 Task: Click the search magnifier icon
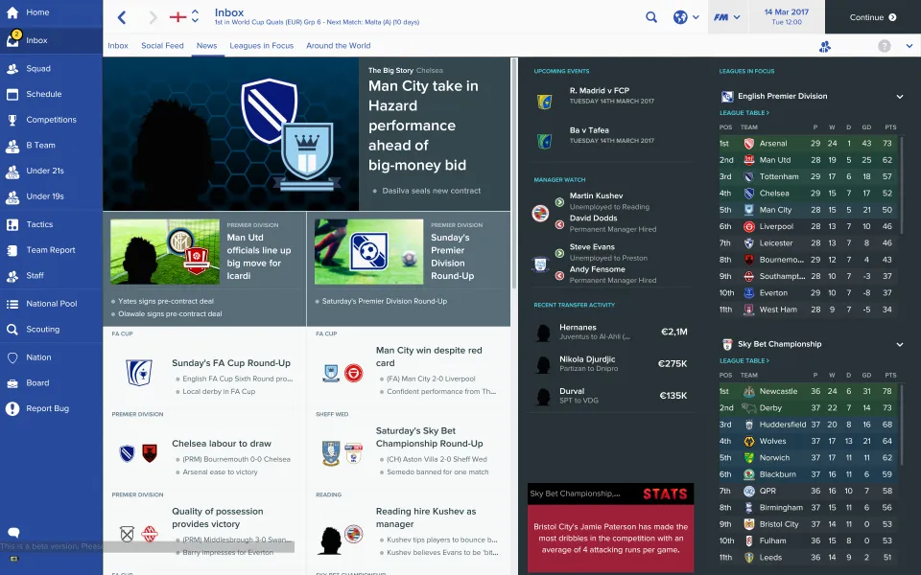coord(651,17)
